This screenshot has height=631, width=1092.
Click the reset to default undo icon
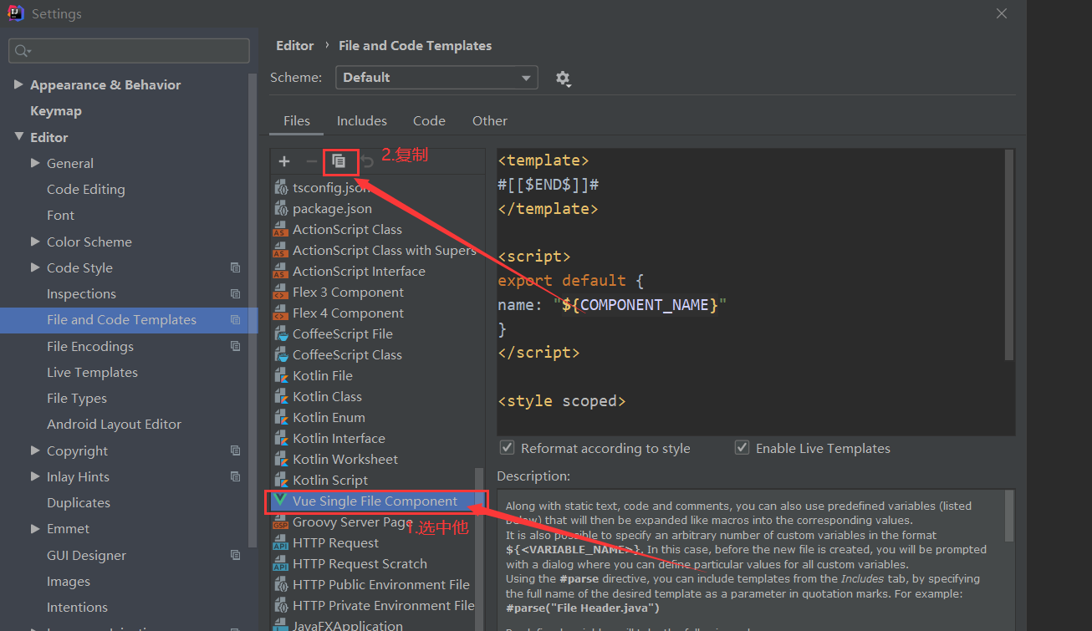[366, 161]
